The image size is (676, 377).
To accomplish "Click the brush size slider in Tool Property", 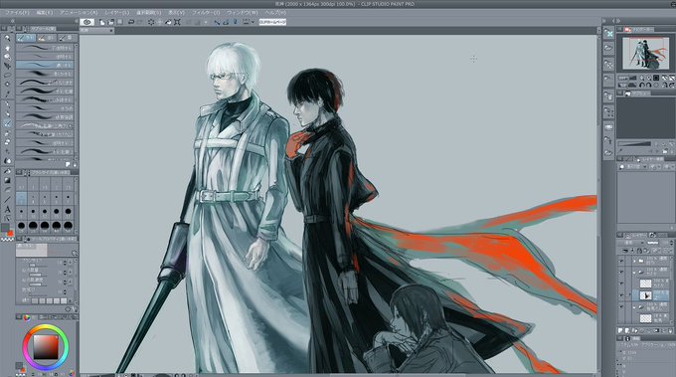I will point(39,265).
